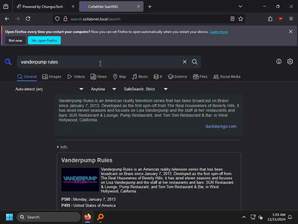Screen dimensions: 298x224
Task: Switch to Images search category
Action: [52, 77]
